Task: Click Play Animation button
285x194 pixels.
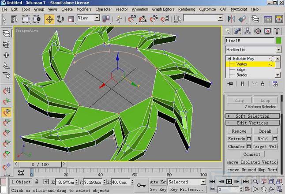Action: tap(229, 182)
